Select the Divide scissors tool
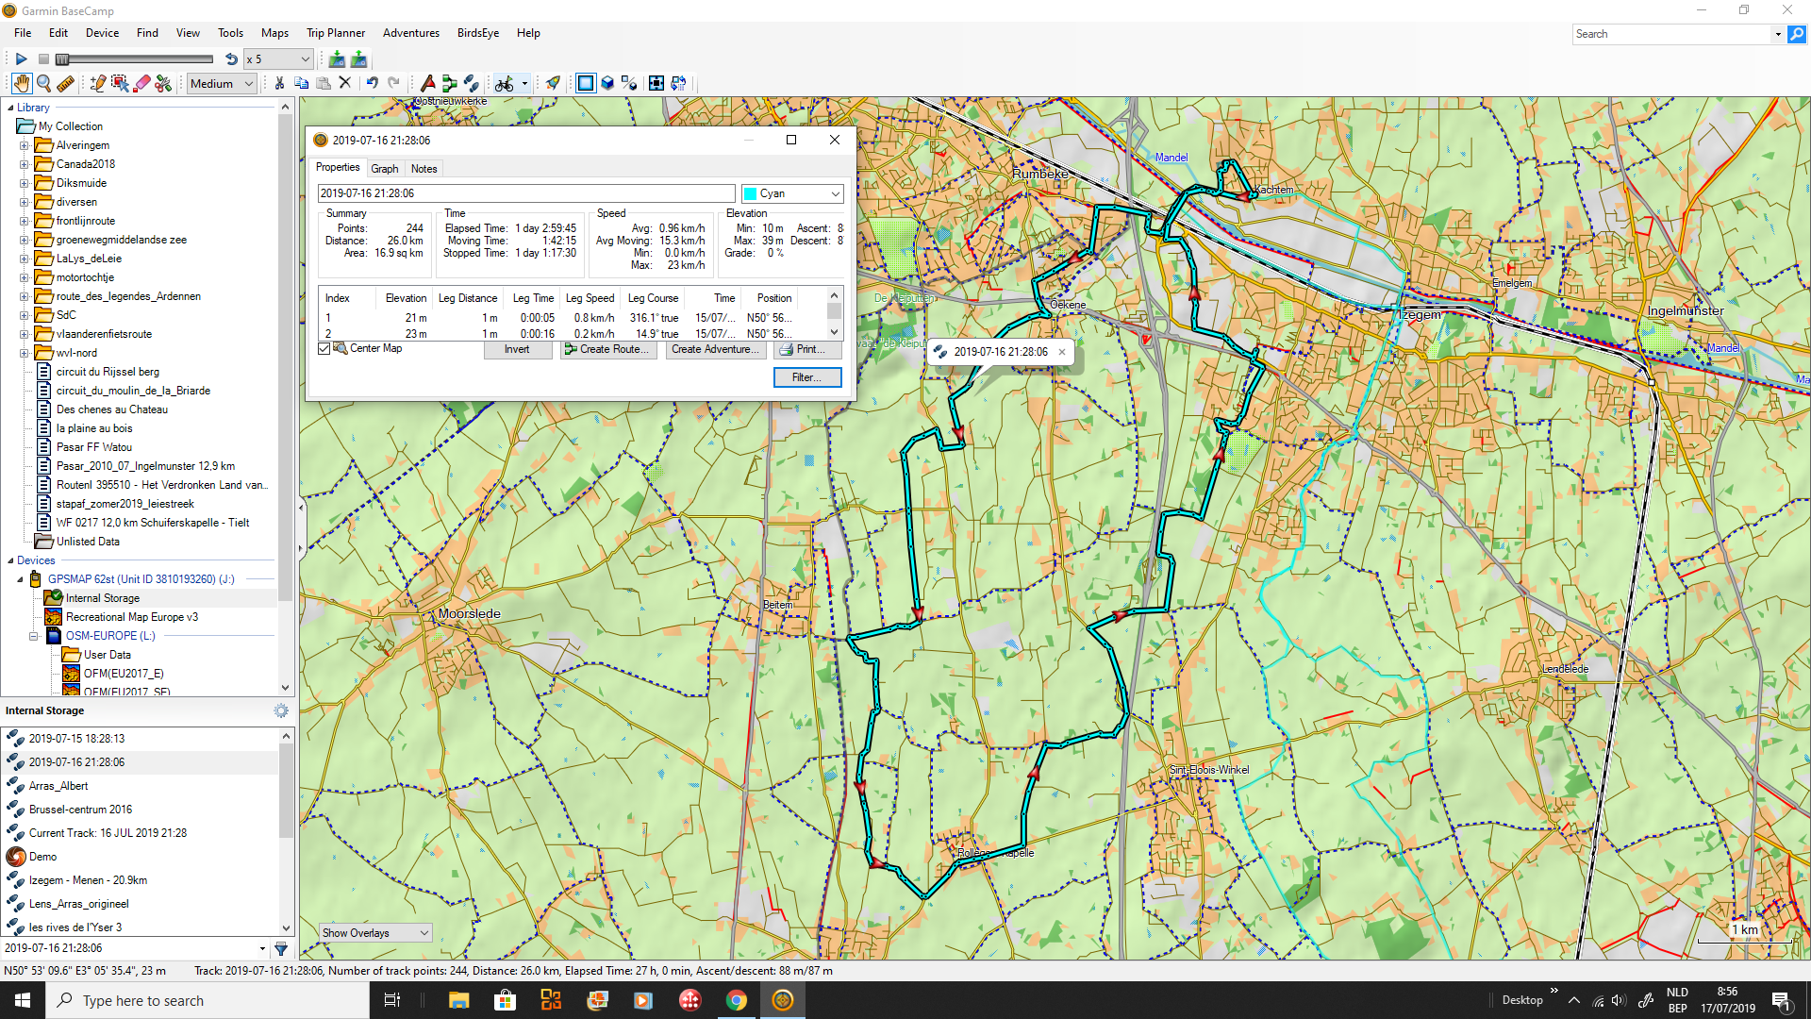Screen dimensions: 1811x1019 pyautogui.click(x=164, y=83)
